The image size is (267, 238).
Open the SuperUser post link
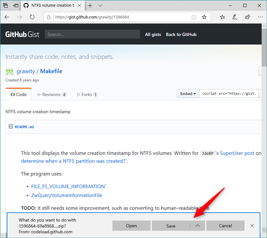(x=237, y=153)
